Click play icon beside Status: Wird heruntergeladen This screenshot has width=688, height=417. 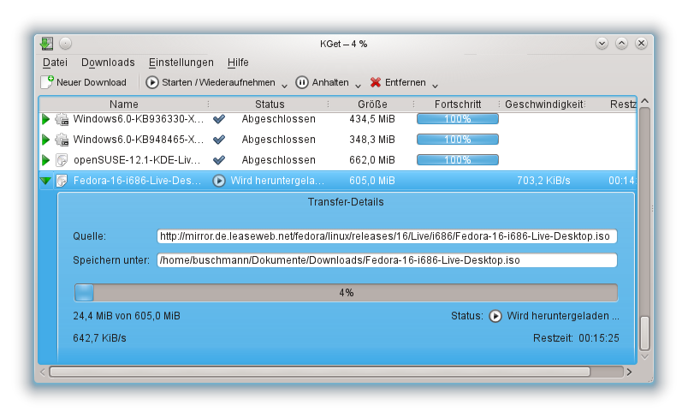click(495, 316)
